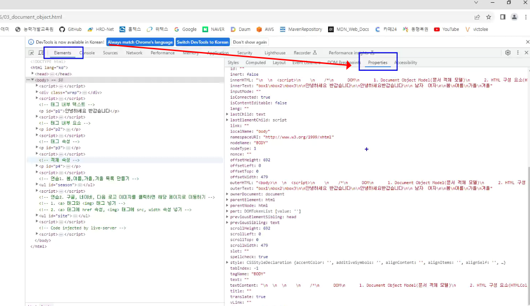
Task: Open the MDN_Web_Docs bookmark
Action: (x=349, y=30)
